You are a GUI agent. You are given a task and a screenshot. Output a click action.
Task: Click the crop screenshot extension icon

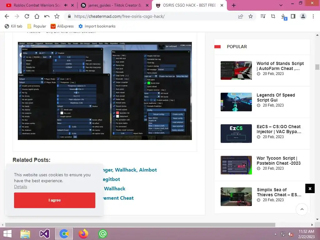(x=273, y=16)
